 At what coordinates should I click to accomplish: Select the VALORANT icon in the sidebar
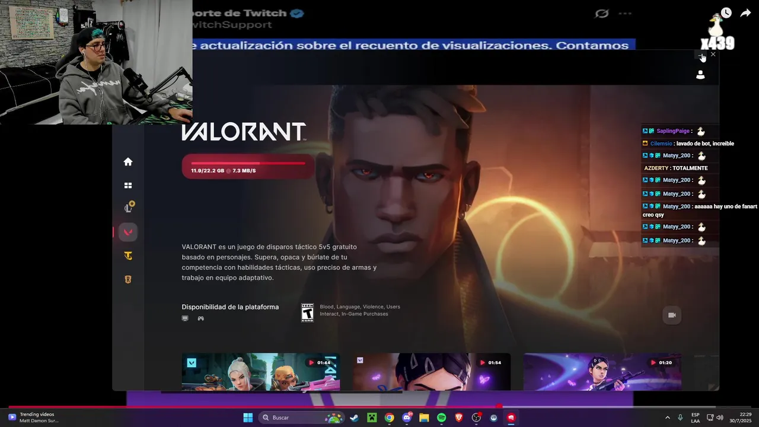(128, 232)
